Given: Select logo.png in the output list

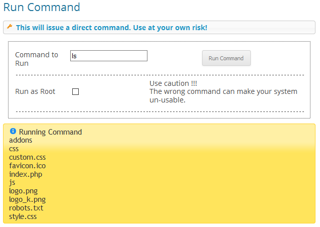Looking at the screenshot, I should click(x=24, y=191).
